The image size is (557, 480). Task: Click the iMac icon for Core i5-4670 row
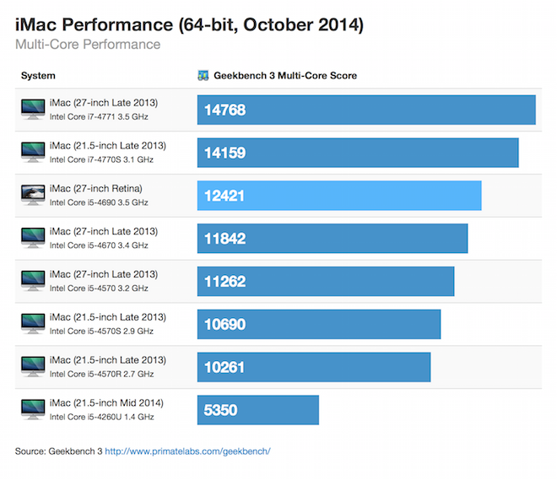coord(35,238)
